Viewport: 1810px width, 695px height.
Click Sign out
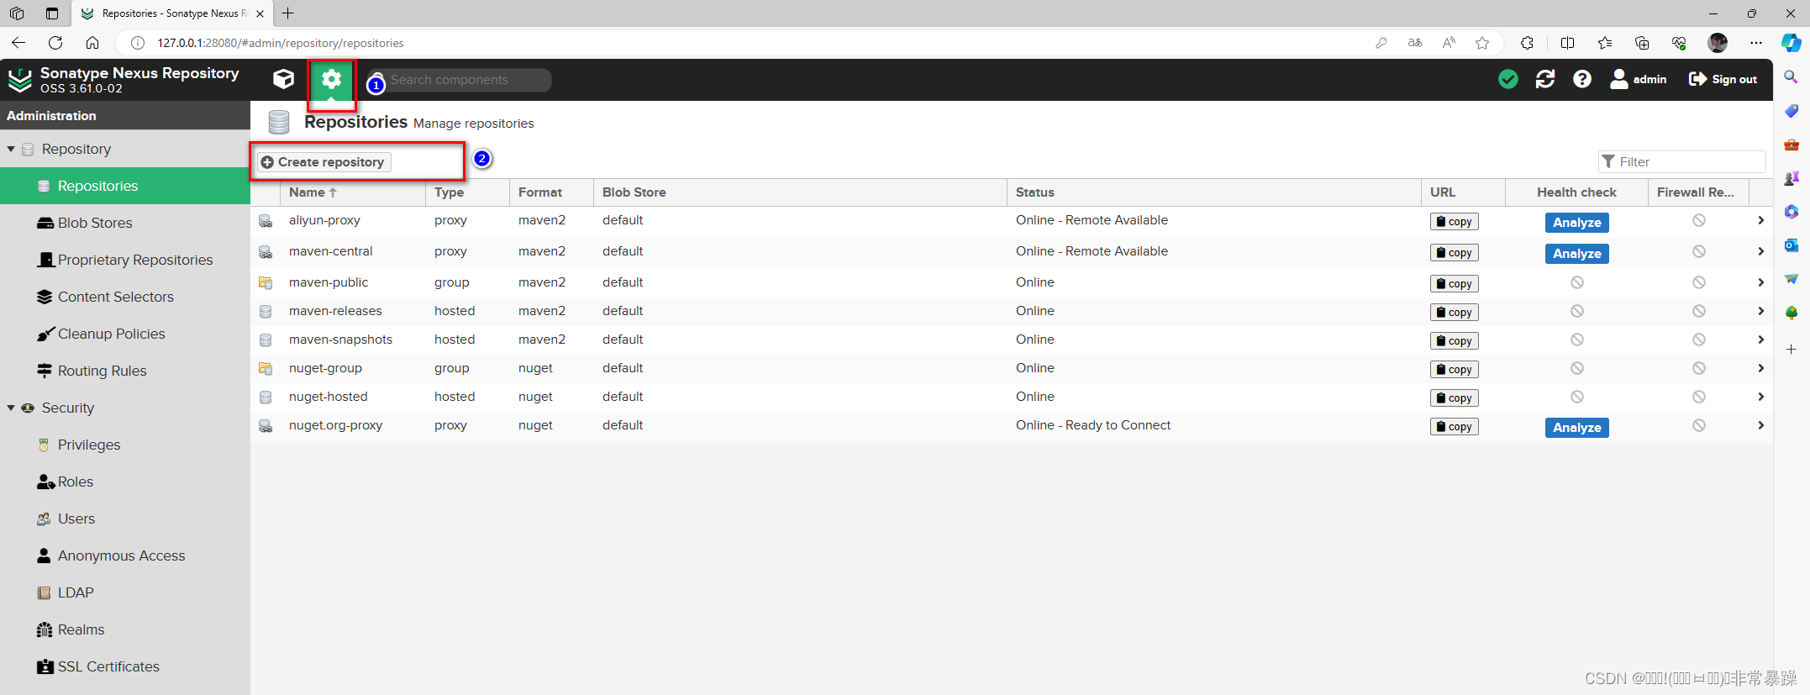tap(1723, 79)
